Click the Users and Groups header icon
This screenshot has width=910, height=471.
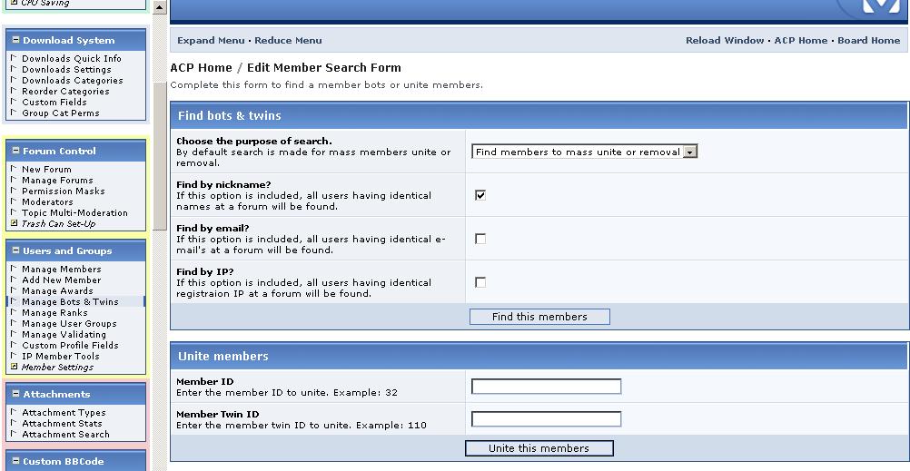pyautogui.click(x=15, y=251)
